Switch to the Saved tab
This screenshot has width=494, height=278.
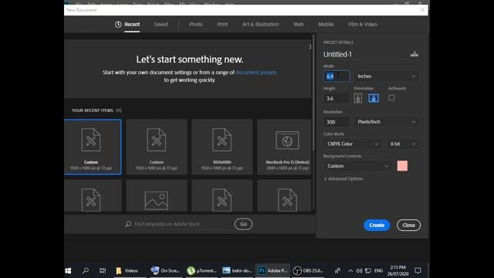tap(161, 24)
